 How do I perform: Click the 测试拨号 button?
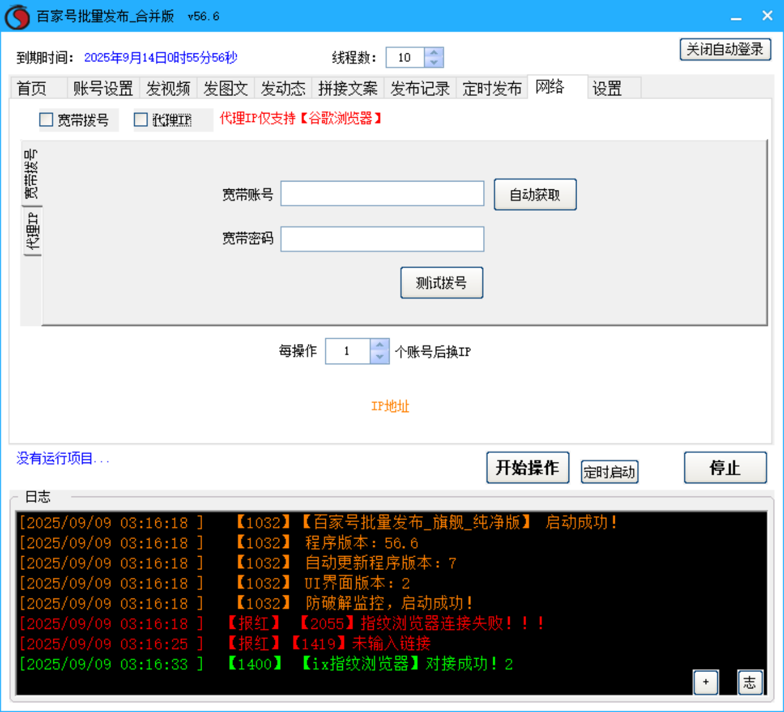441,282
